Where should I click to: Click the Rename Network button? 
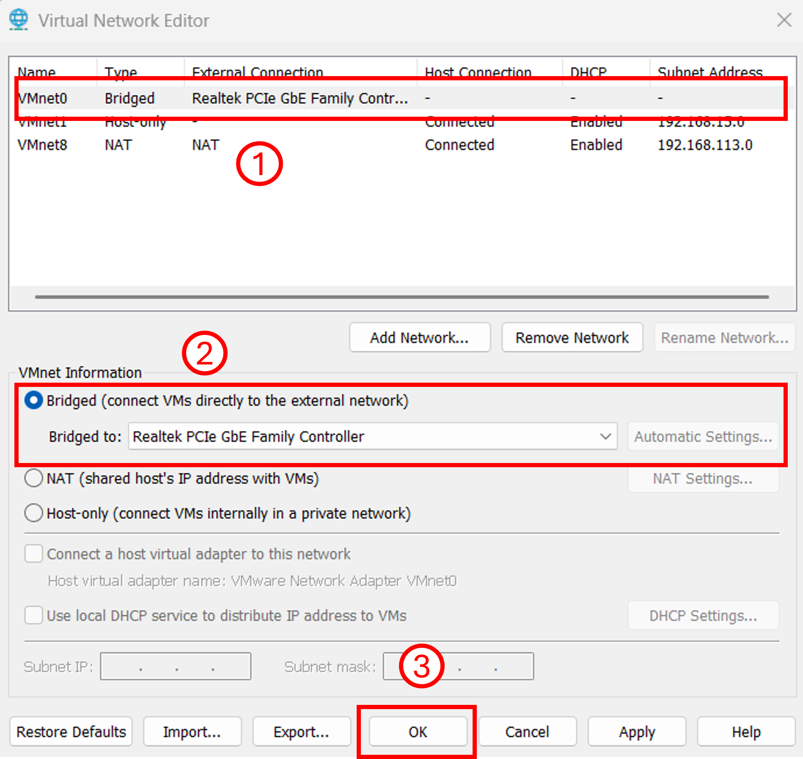(725, 337)
